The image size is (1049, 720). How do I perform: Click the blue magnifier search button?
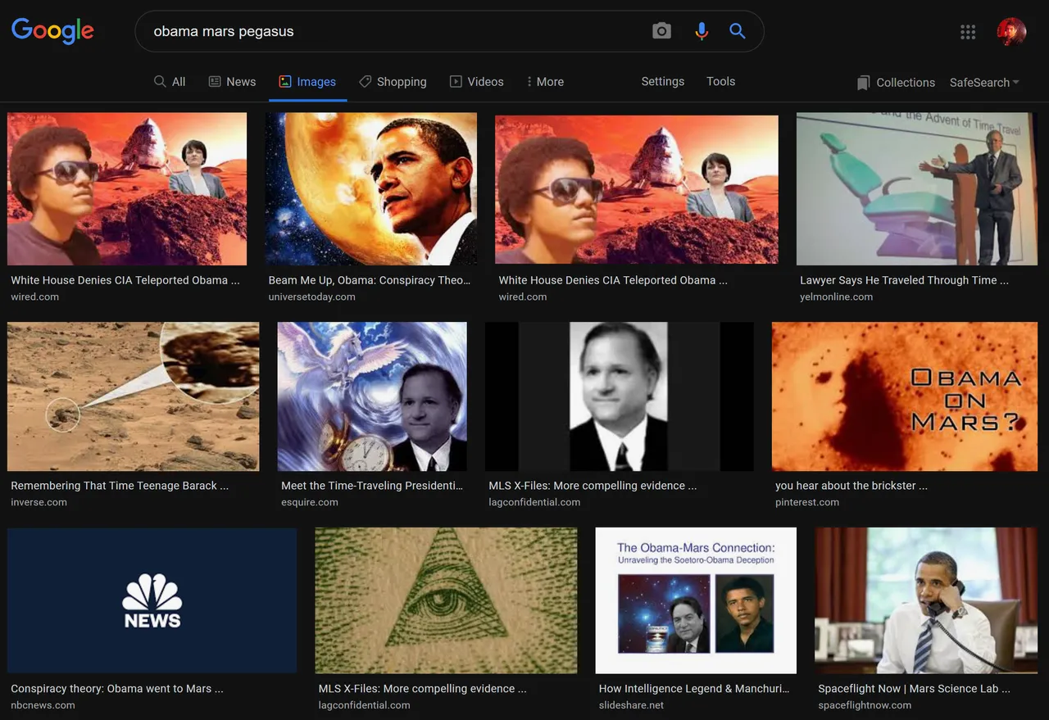pyautogui.click(x=738, y=31)
